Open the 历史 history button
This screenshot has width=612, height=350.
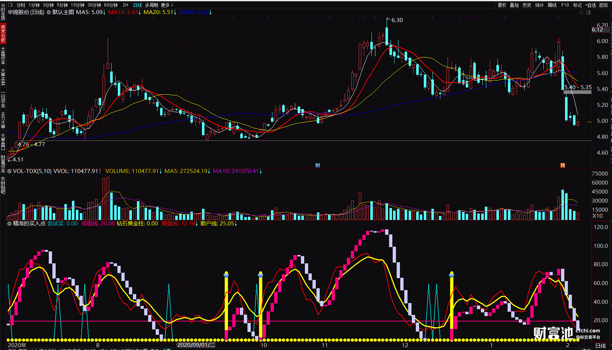(527, 5)
